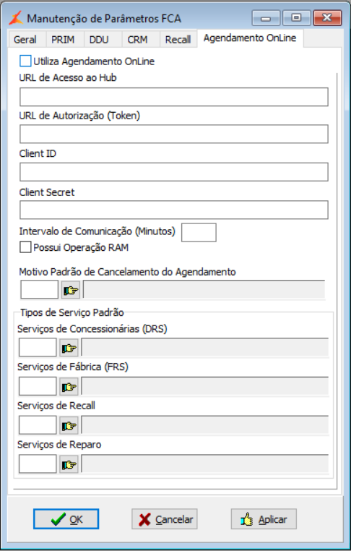Click the Motivo Padrão de Cancelamento code field

[x=39, y=289]
